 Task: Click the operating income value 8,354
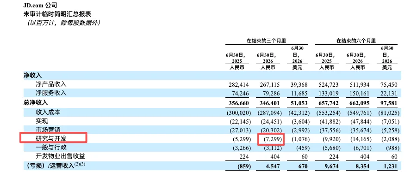[x=363, y=166]
